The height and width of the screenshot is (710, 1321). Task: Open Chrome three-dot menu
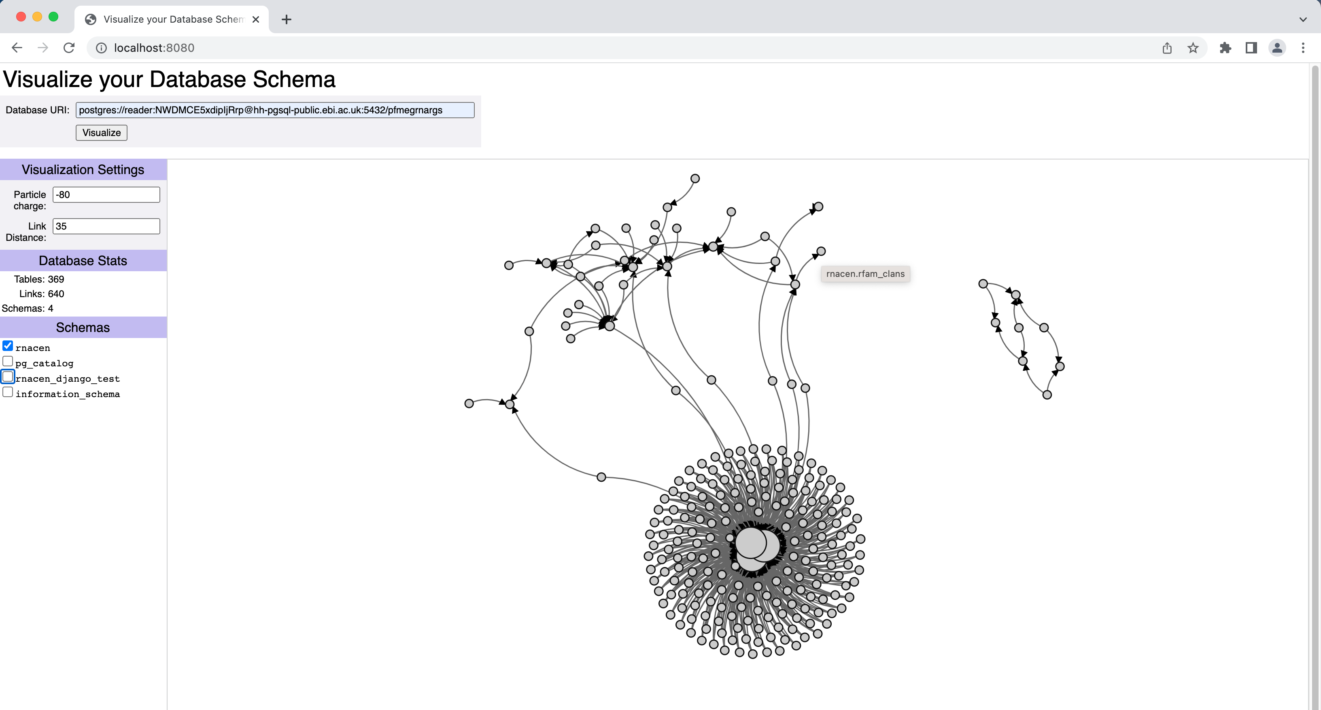pyautogui.click(x=1303, y=48)
